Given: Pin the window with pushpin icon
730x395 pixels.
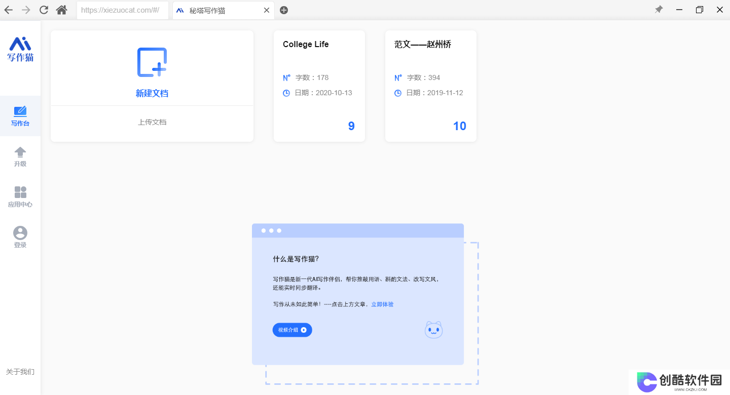Looking at the screenshot, I should (x=659, y=10).
